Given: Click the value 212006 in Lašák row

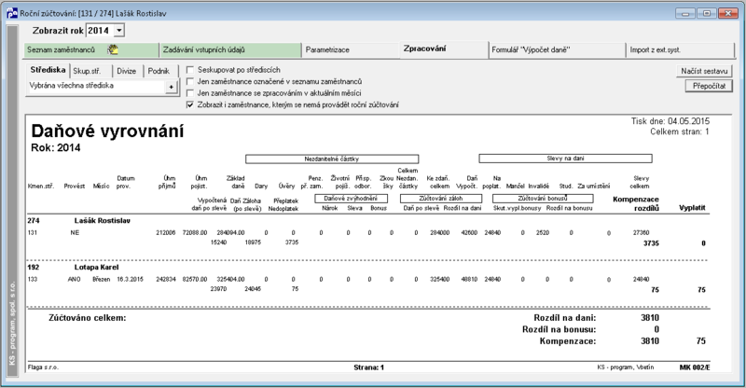Looking at the screenshot, I should 166,233.
